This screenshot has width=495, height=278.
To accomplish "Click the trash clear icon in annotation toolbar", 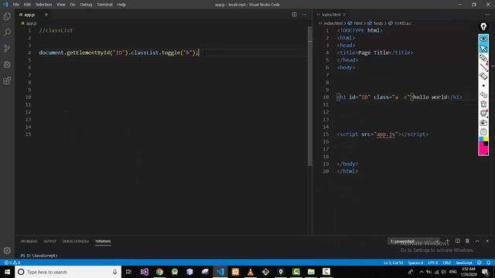I will coord(483,104).
